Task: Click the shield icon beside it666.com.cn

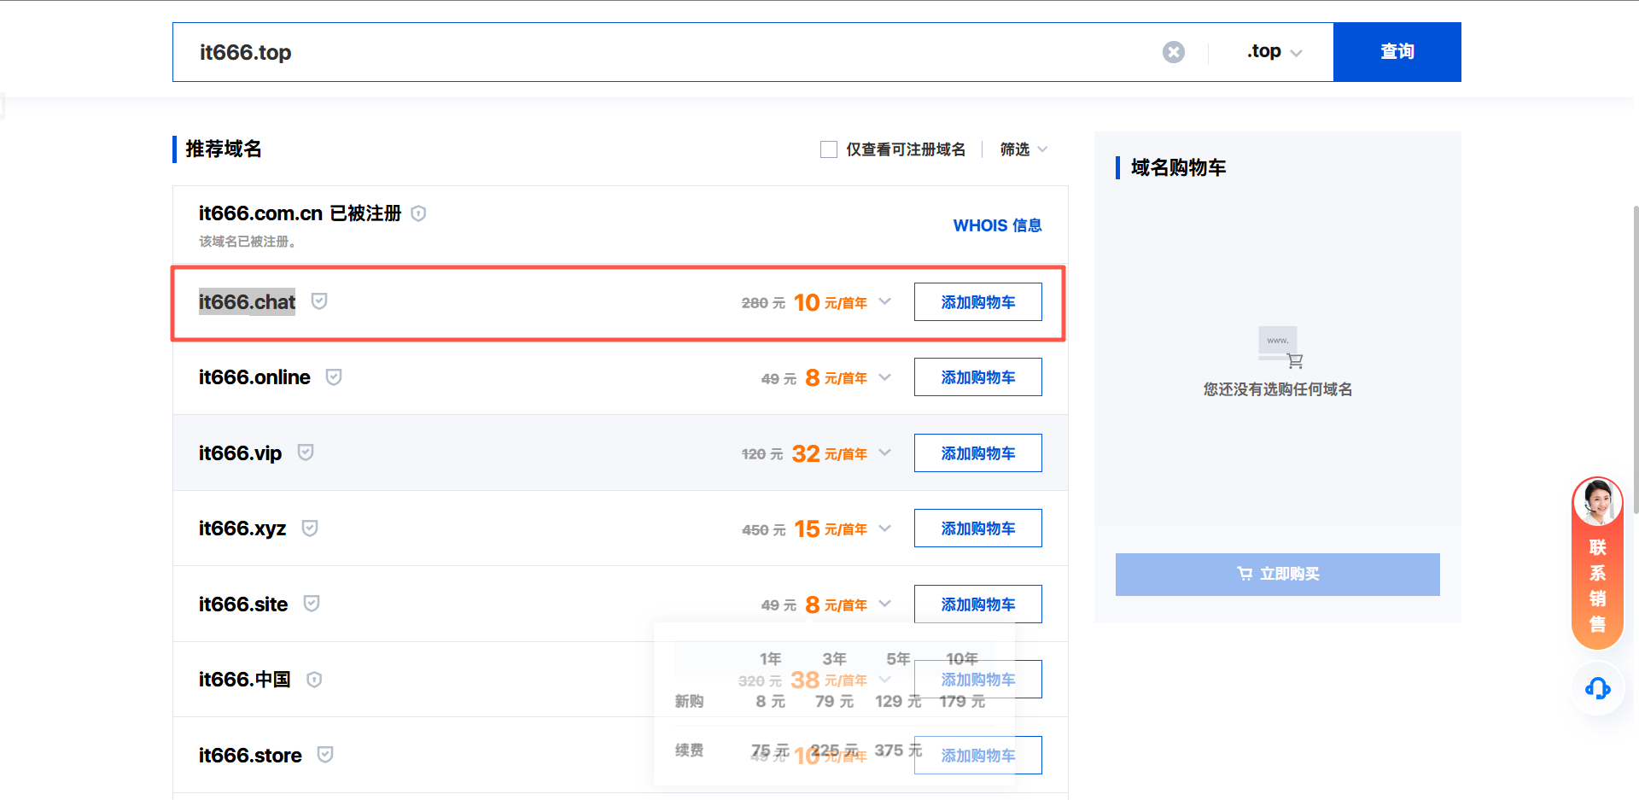Action: 418,213
